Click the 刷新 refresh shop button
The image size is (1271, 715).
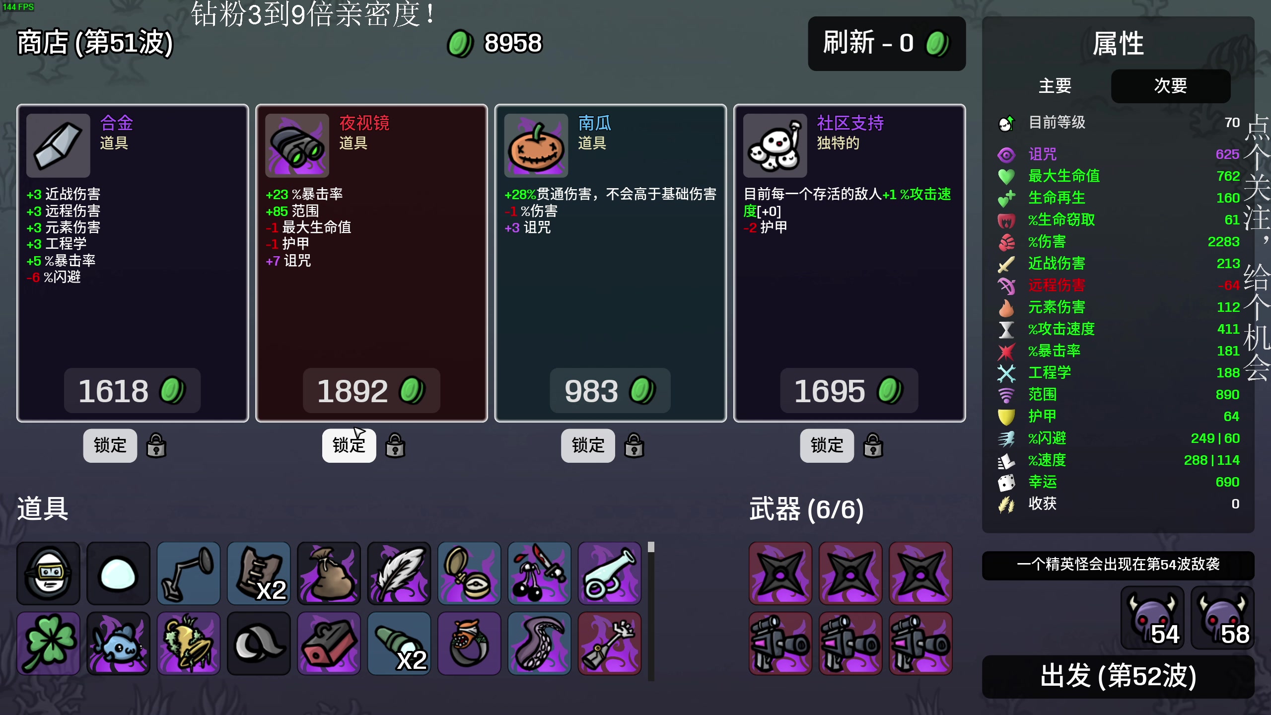click(x=887, y=43)
